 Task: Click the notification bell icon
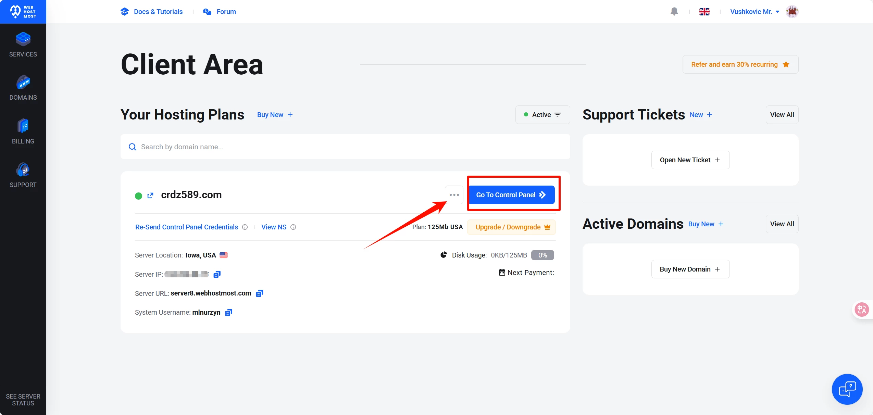pos(674,12)
